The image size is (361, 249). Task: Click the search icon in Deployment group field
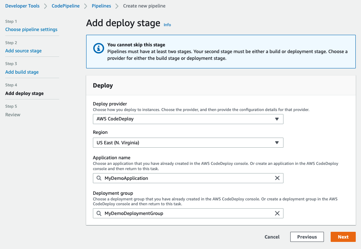click(99, 213)
